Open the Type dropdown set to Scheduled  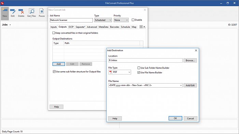tap(103, 20)
